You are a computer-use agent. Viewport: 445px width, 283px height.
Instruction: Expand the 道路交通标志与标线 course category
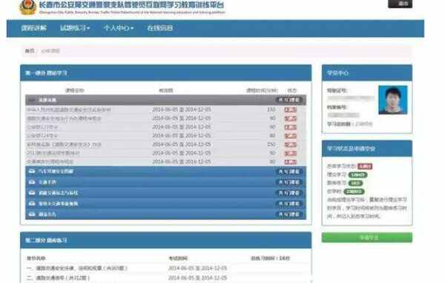(x=165, y=193)
